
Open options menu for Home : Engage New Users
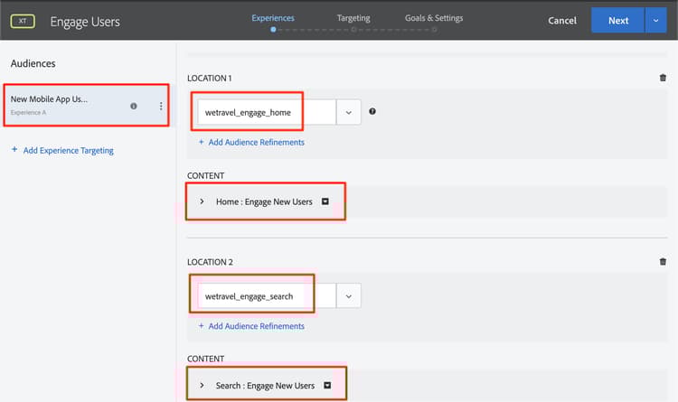tap(325, 201)
